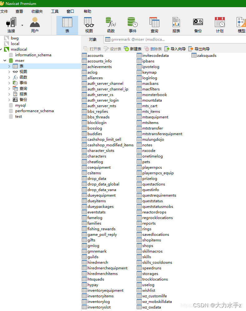Image resolution: width=246 pixels, height=311 pixels.
Task: Select the hiredmerchequipment table name
Action: click(108, 268)
